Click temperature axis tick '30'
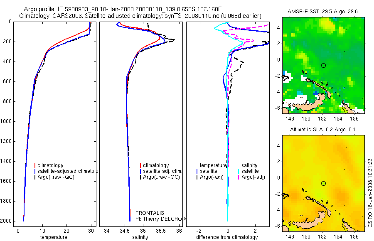 tap(91, 231)
